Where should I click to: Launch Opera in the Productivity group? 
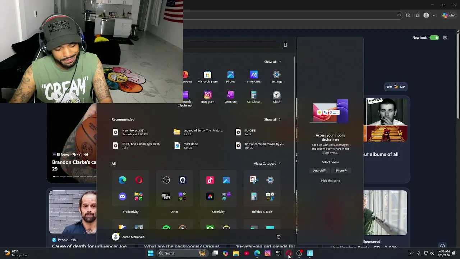139,180
